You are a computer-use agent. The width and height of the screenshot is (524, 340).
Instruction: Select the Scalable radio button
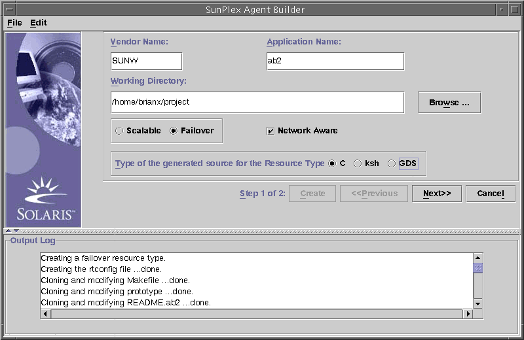(138, 131)
